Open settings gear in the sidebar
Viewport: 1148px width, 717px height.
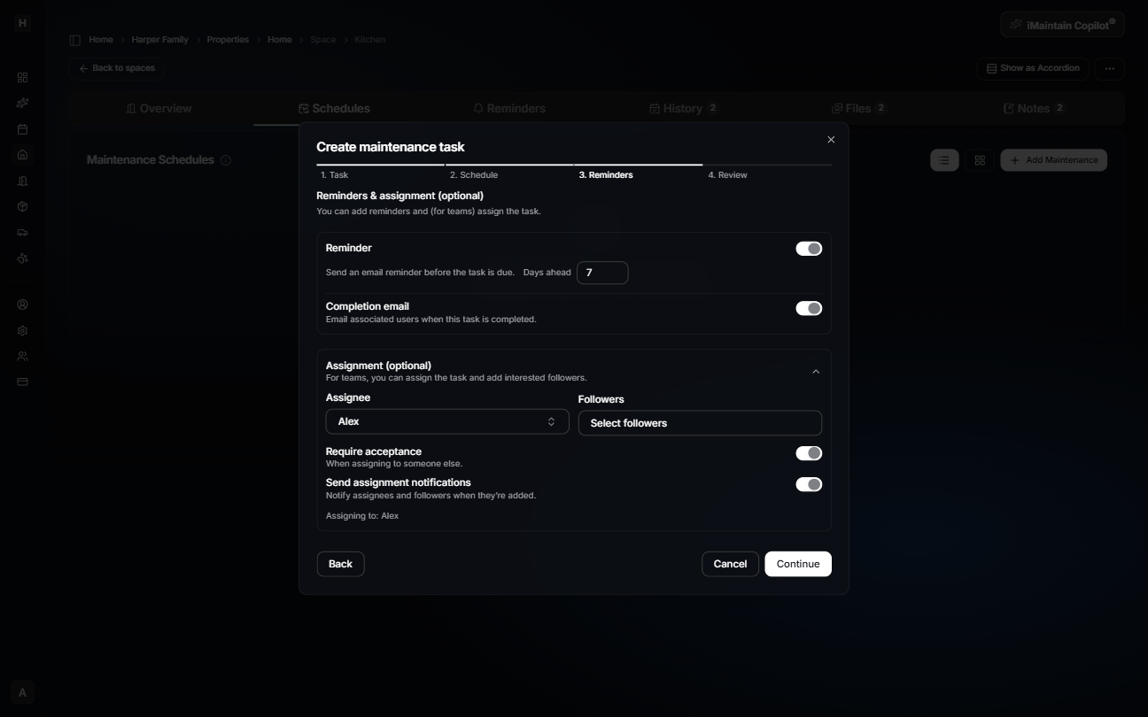(x=22, y=329)
